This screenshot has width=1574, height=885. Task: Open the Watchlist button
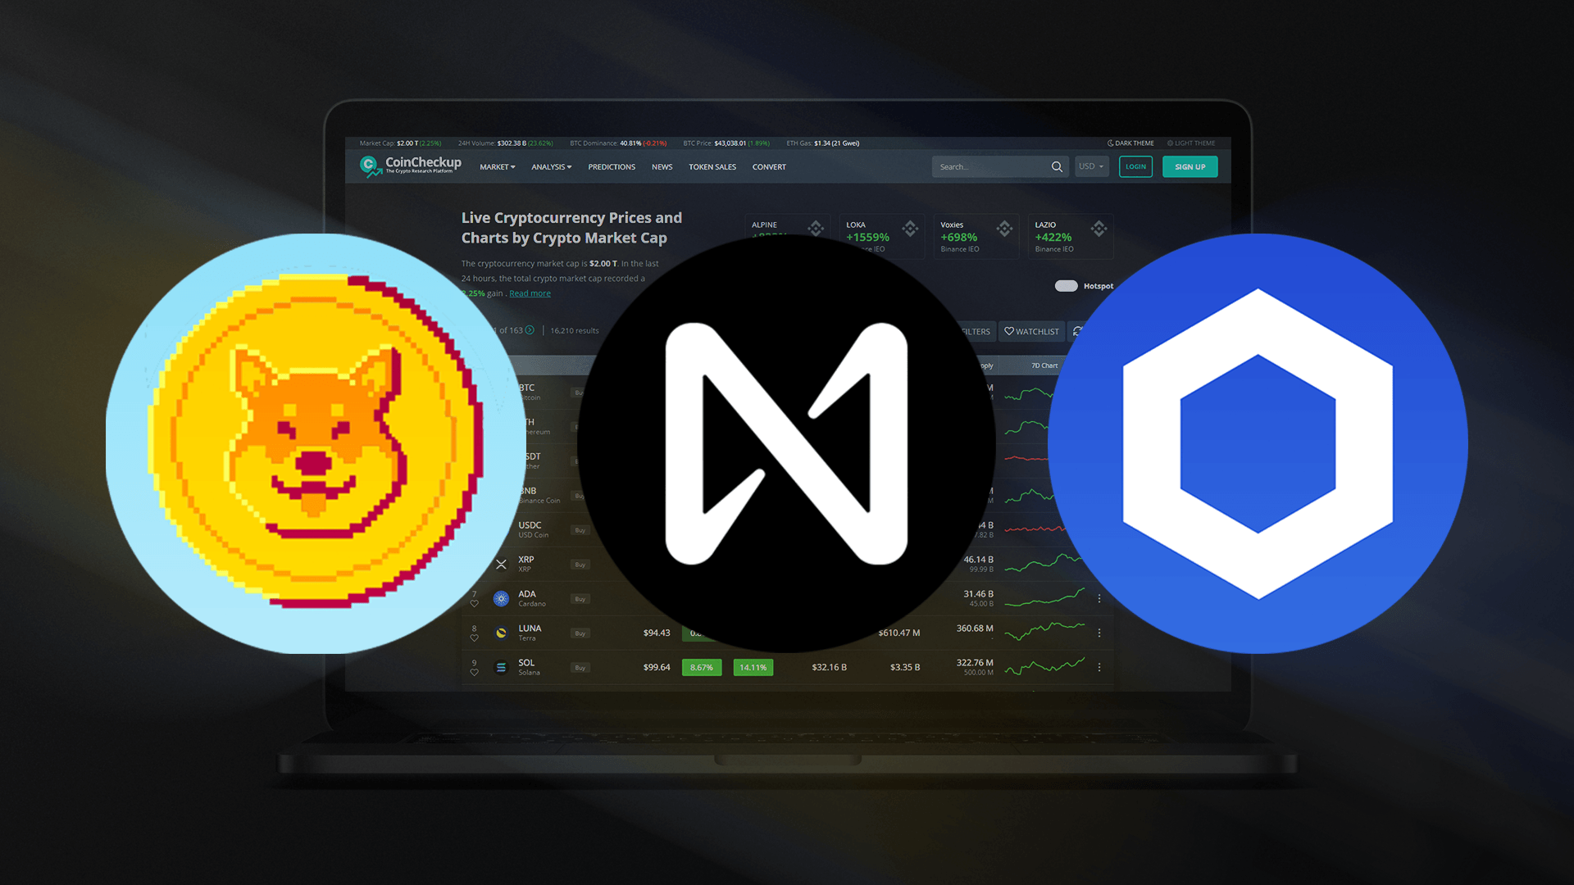tap(1031, 331)
